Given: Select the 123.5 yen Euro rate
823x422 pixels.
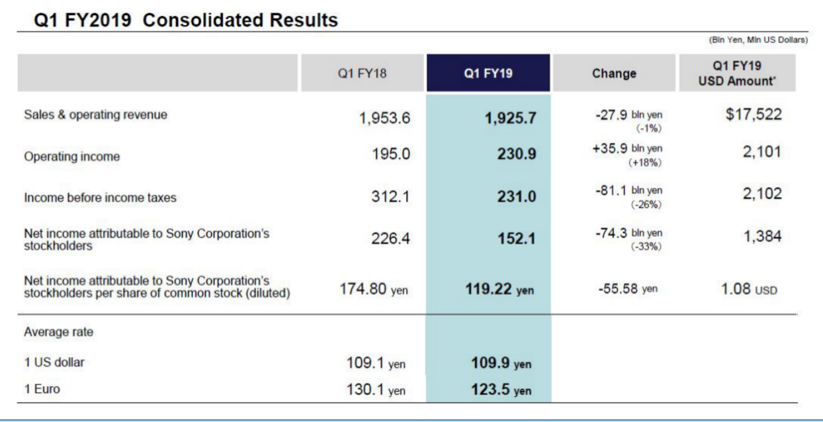Looking at the screenshot, I should point(502,390).
